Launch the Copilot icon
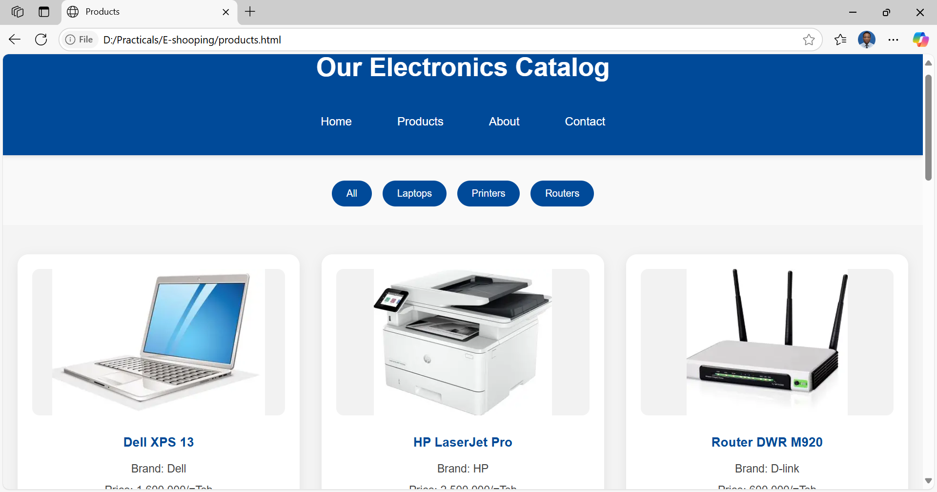This screenshot has height=492, width=937. tap(920, 40)
